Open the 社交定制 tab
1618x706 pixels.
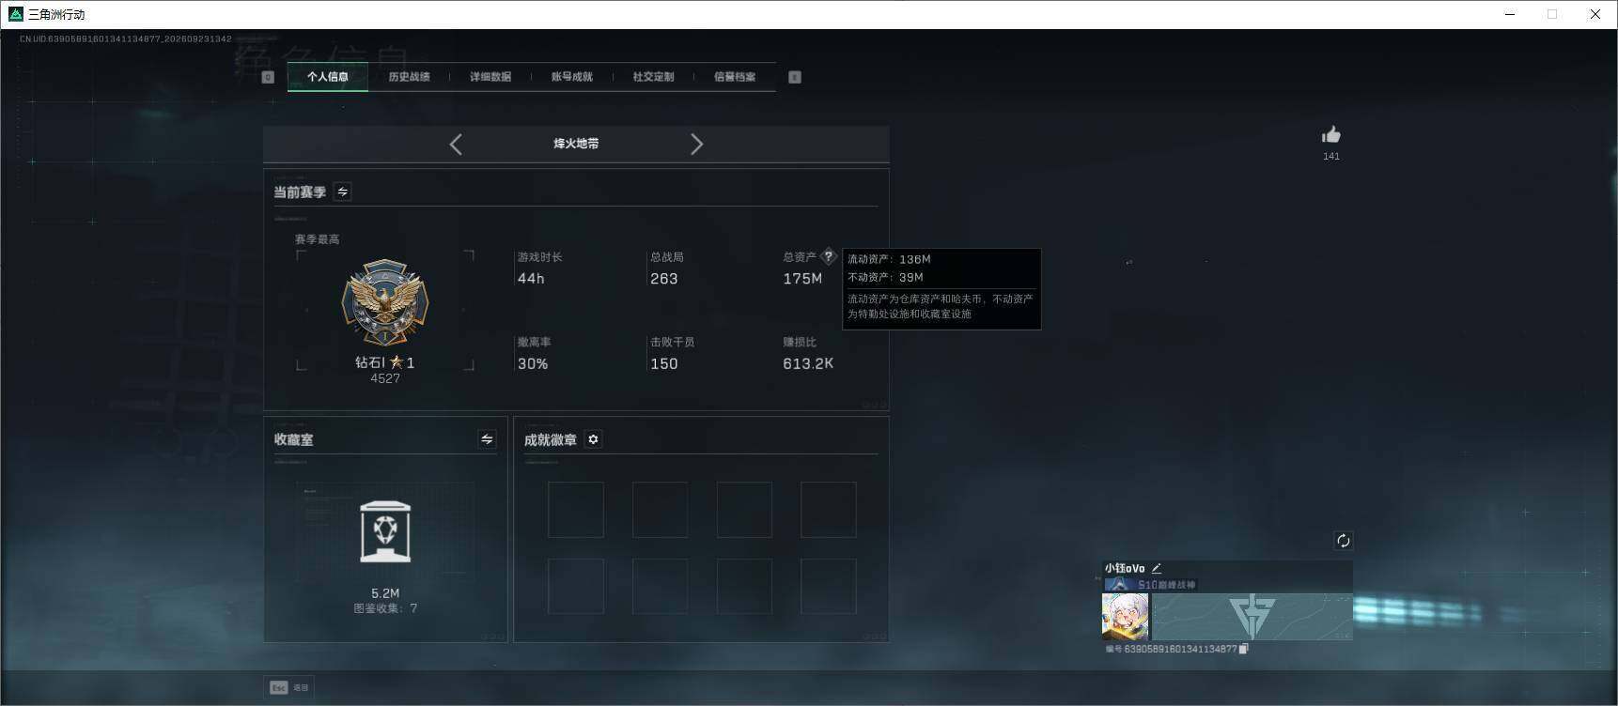[654, 77]
